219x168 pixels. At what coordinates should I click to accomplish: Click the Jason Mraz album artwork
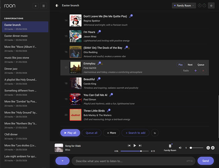(x=75, y=36)
